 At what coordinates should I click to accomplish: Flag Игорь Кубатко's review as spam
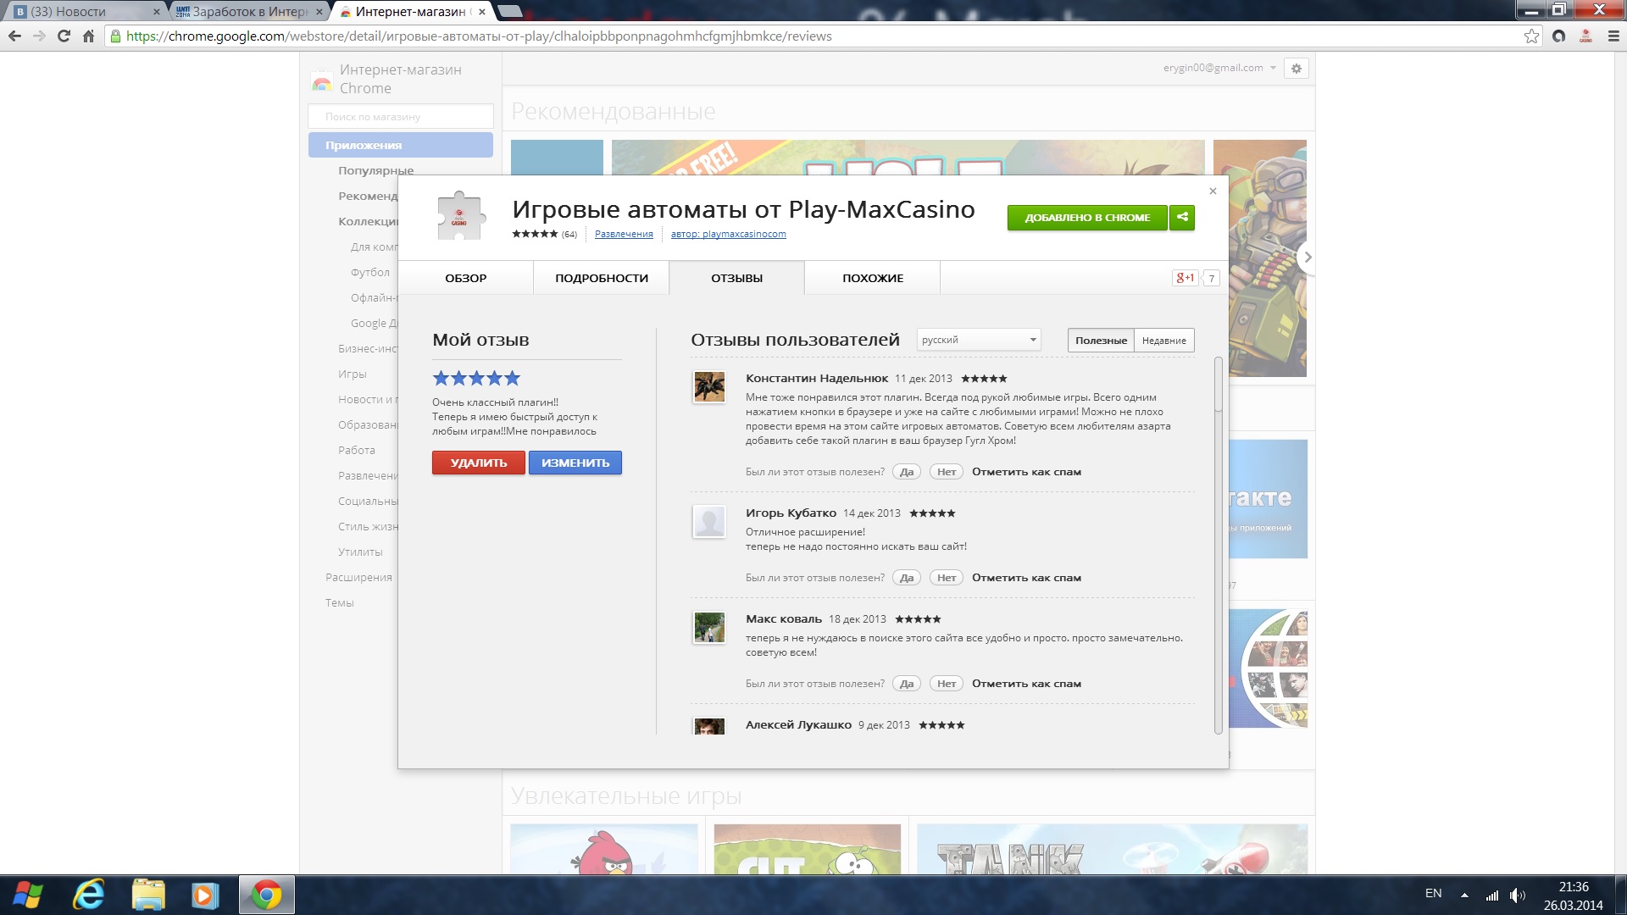[1026, 578]
